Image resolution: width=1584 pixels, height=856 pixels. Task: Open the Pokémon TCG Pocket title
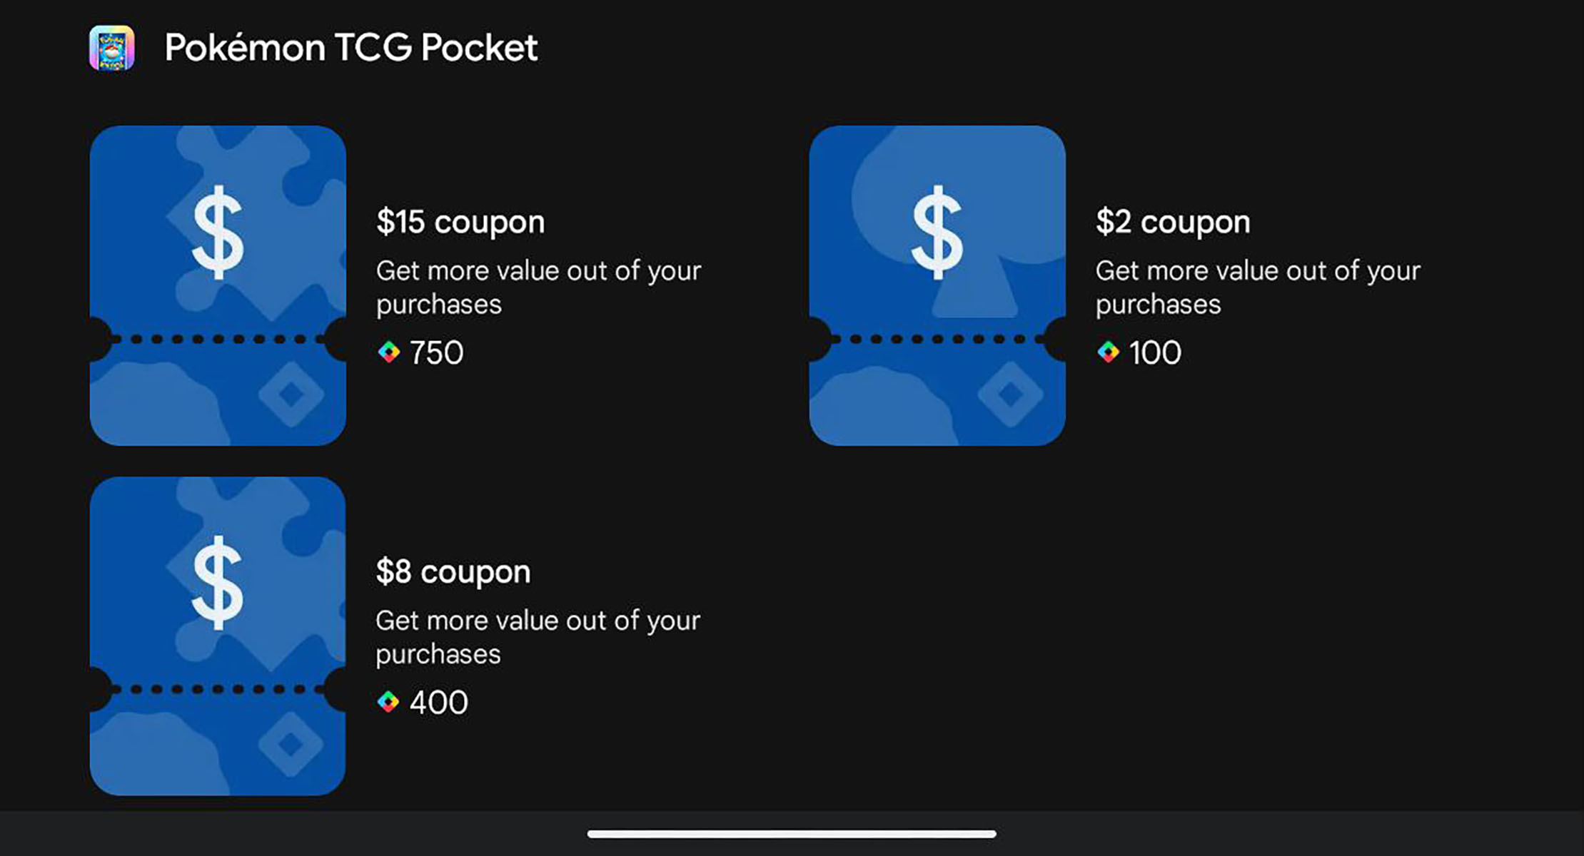[x=350, y=48]
